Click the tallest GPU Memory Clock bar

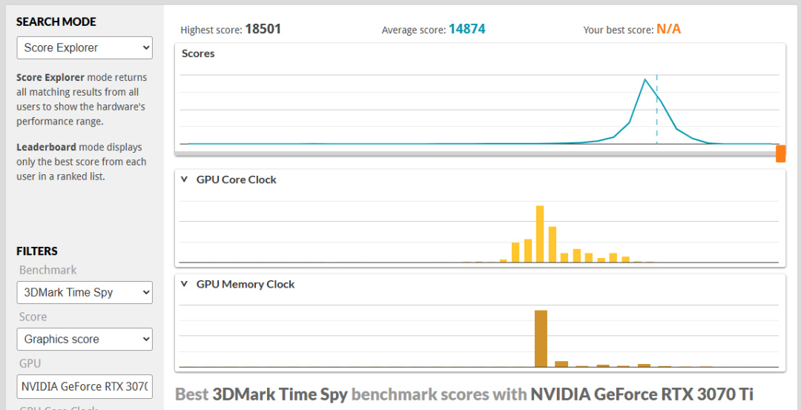pos(541,339)
